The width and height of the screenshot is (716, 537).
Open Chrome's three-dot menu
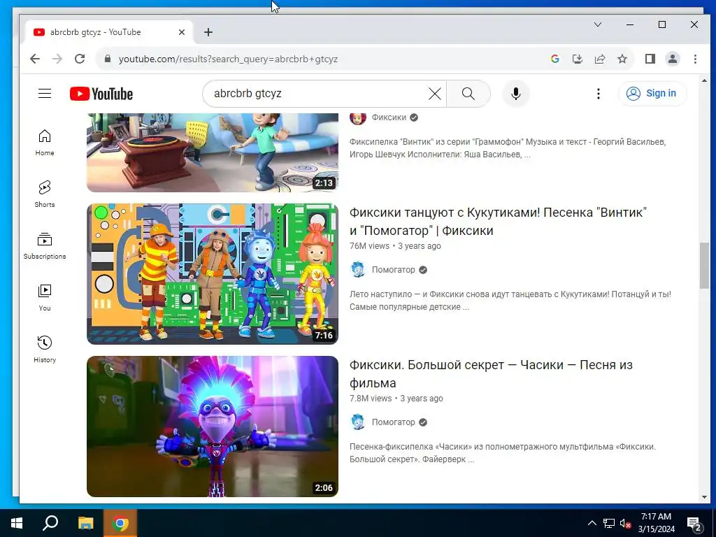[695, 59]
